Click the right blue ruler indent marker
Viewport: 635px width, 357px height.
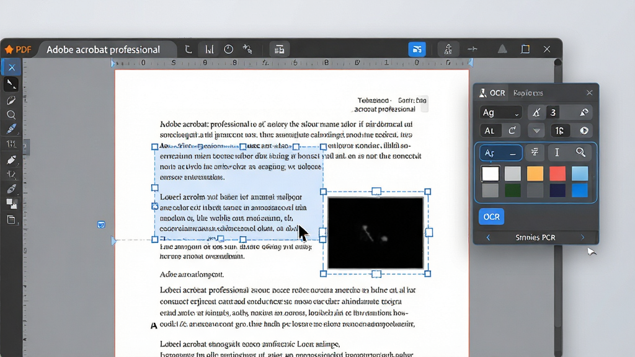[471, 63]
